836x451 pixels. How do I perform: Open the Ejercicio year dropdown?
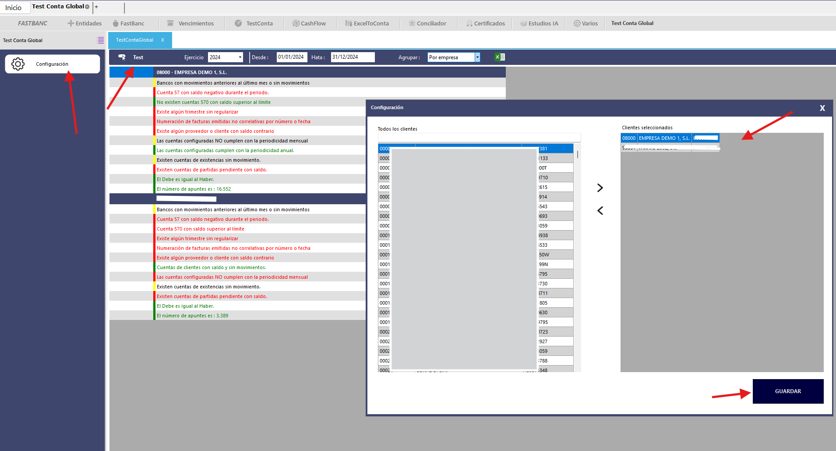click(x=240, y=57)
